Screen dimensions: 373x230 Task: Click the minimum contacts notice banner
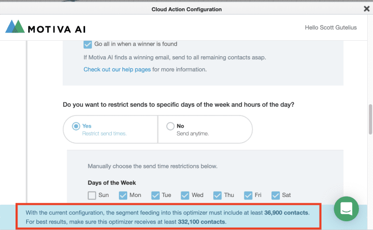click(x=168, y=217)
